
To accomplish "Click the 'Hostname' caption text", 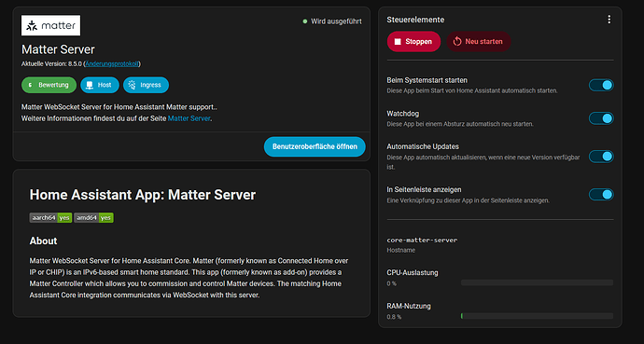I will click(400, 250).
